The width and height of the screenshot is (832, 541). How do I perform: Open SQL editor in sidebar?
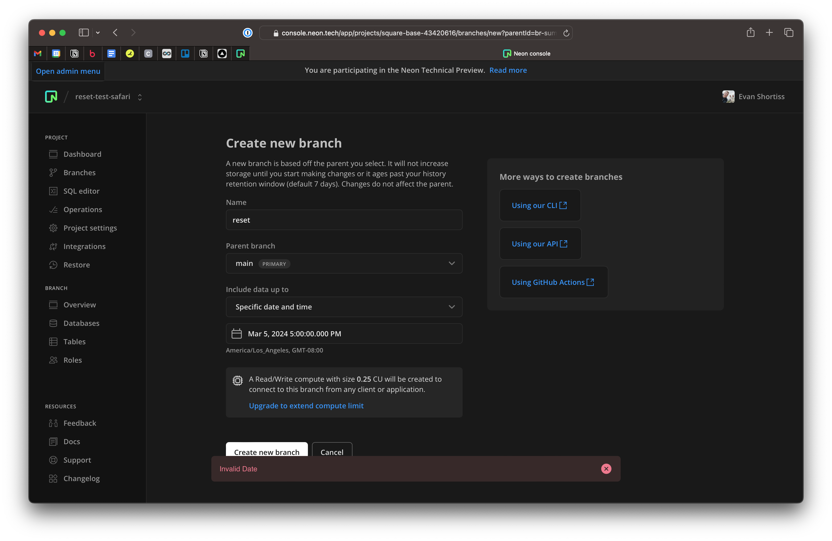coord(81,191)
